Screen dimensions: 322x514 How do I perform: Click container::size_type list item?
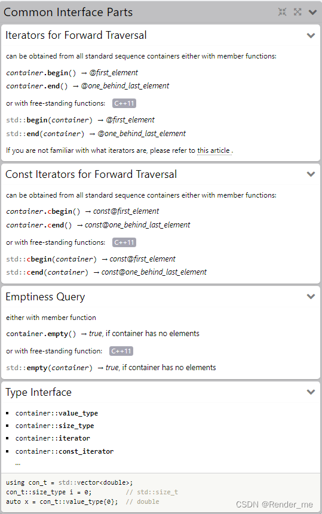click(55, 426)
